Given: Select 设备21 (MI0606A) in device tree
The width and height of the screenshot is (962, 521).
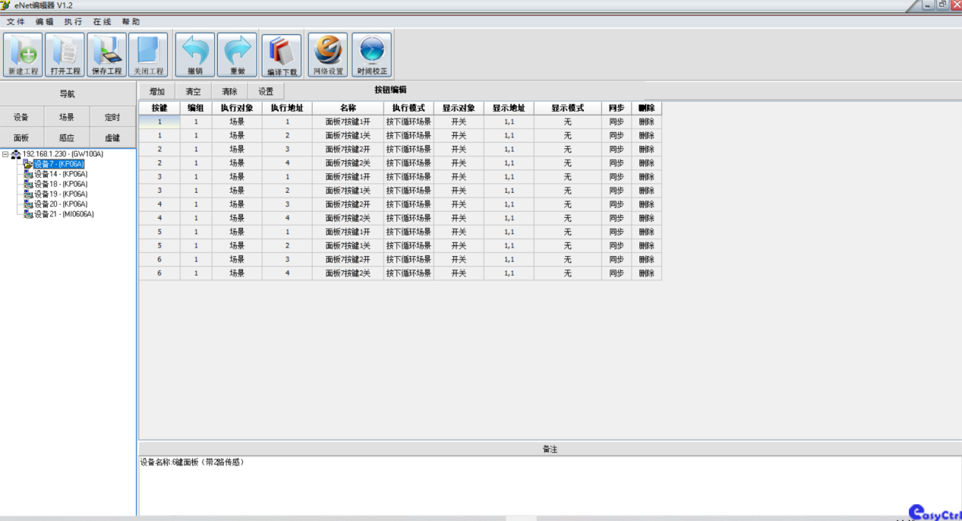Looking at the screenshot, I should [x=63, y=214].
